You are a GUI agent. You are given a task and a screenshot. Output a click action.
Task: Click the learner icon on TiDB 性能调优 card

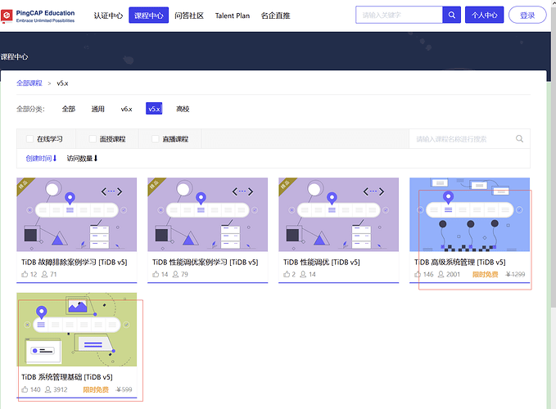coord(303,274)
